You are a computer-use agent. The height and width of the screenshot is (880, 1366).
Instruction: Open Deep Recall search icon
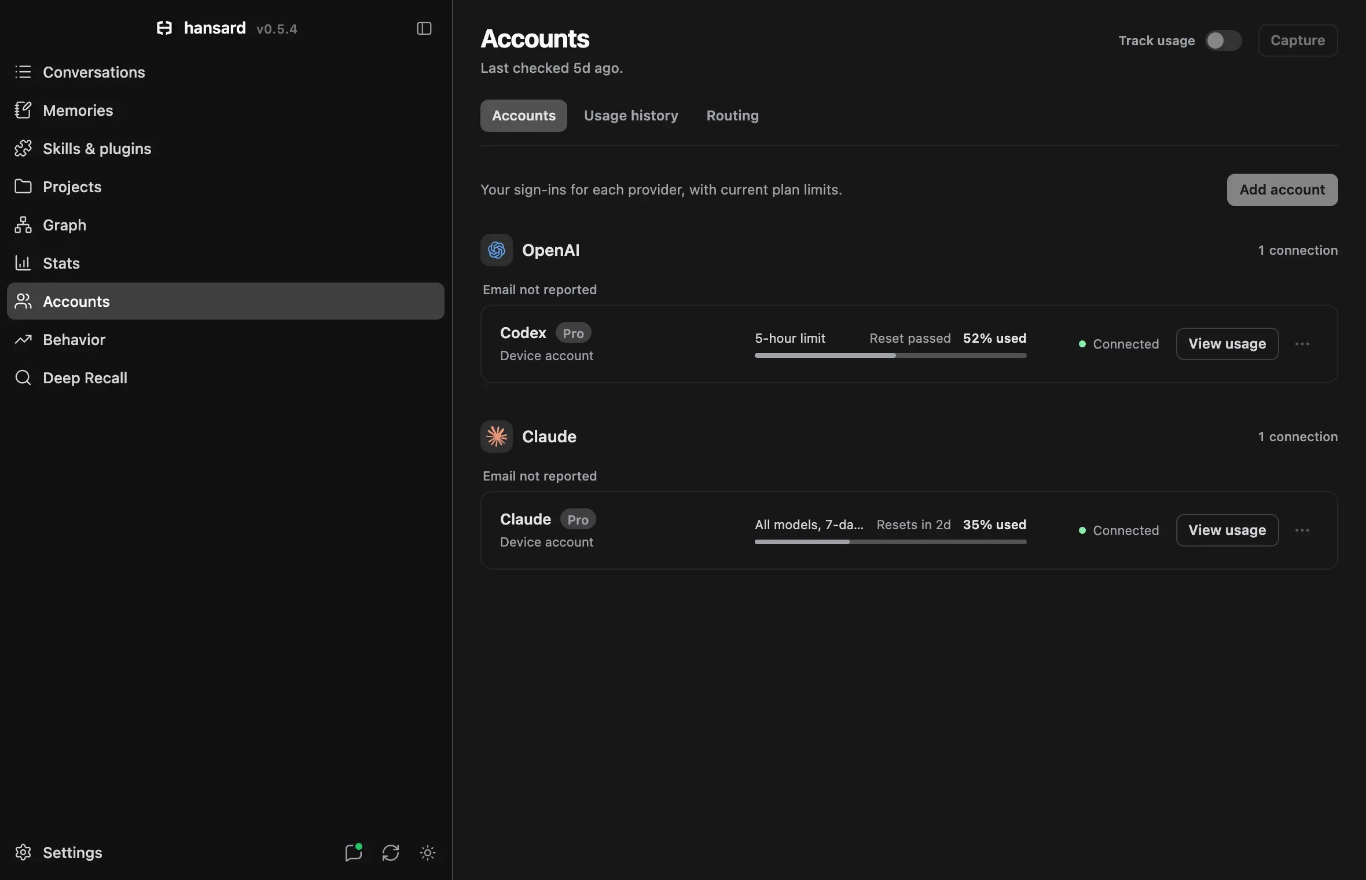(23, 377)
